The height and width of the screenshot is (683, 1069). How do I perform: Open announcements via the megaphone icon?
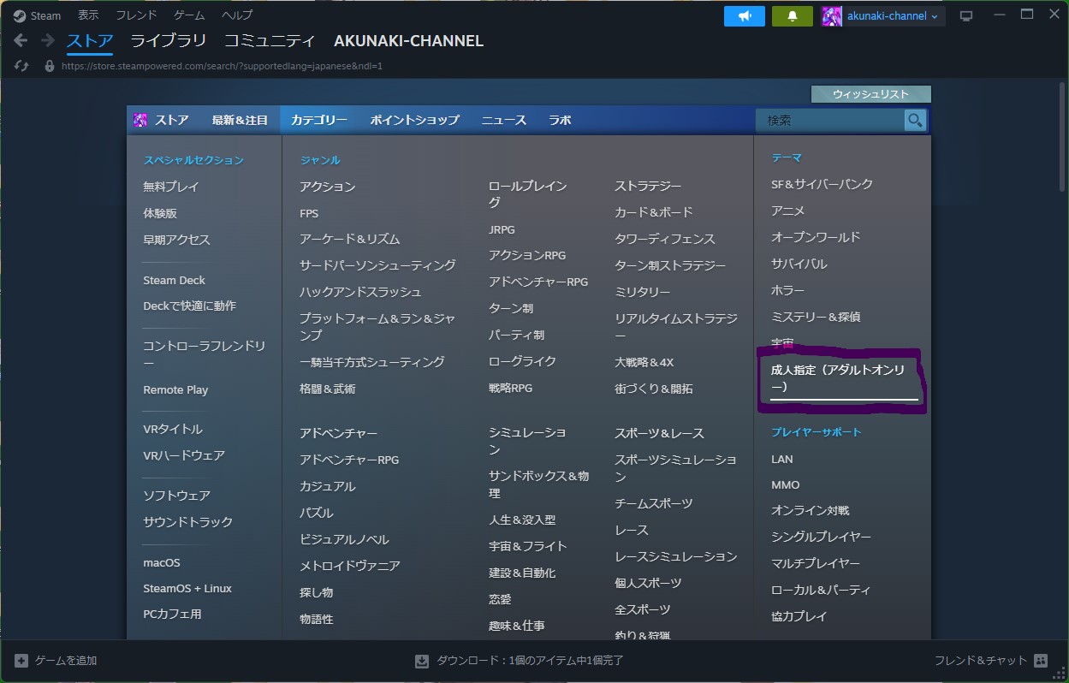click(745, 16)
